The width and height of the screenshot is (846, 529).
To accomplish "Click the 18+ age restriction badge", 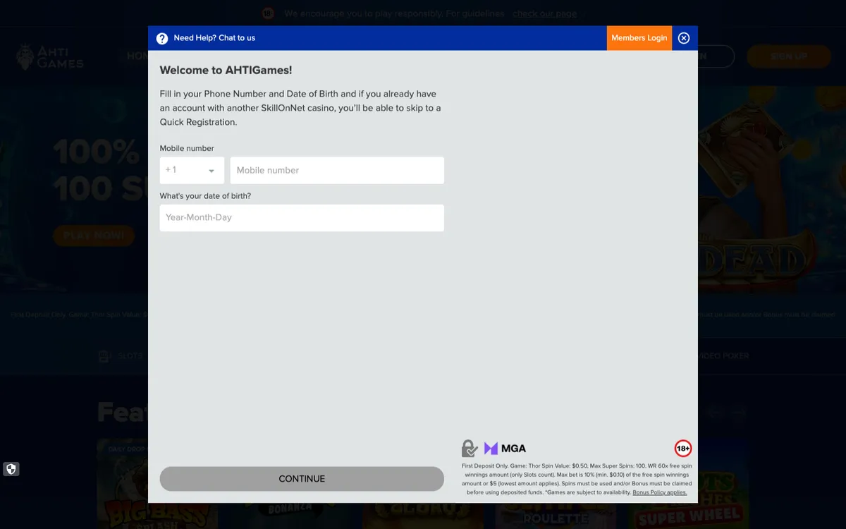I will point(683,448).
